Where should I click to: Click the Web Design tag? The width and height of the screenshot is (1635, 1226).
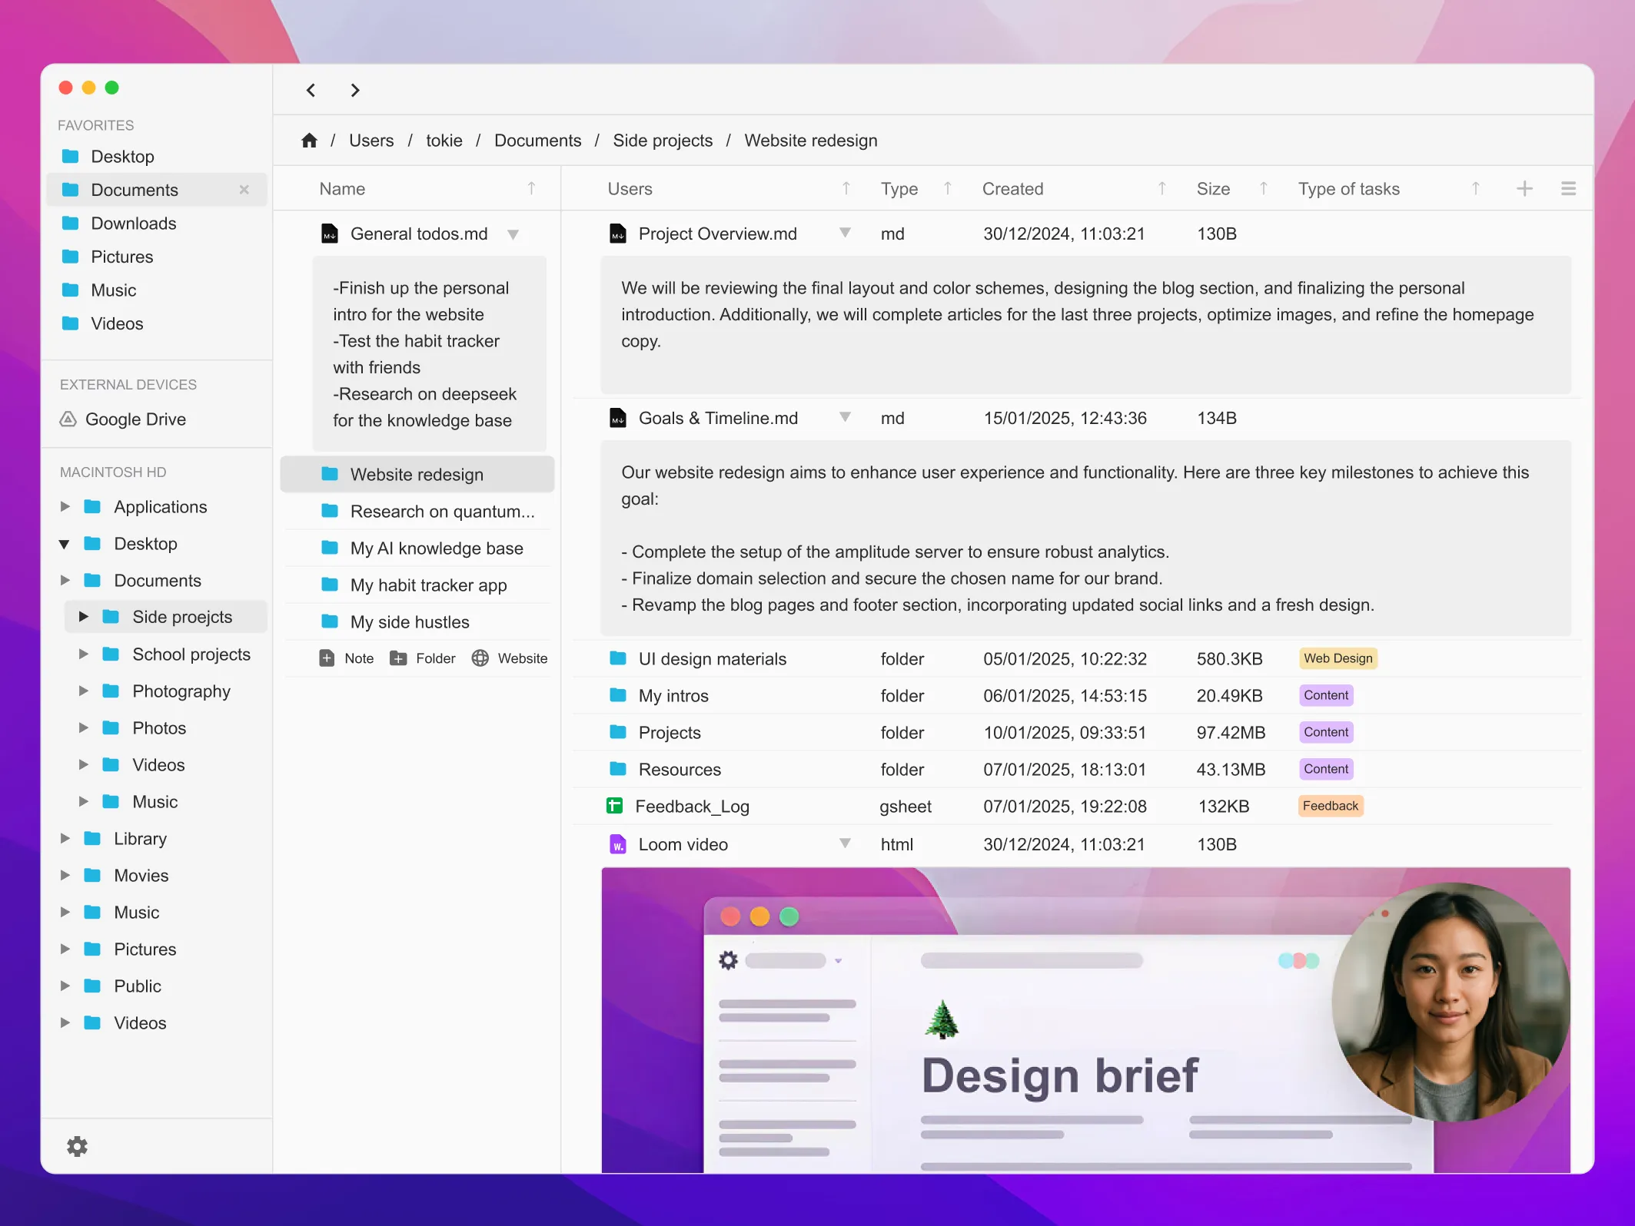point(1337,658)
